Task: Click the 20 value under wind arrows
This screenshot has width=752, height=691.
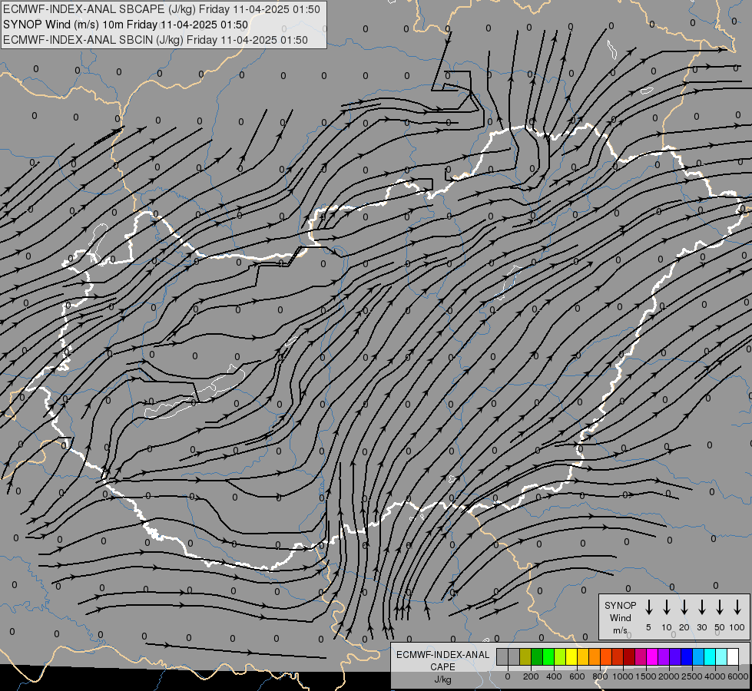Action: 684,627
